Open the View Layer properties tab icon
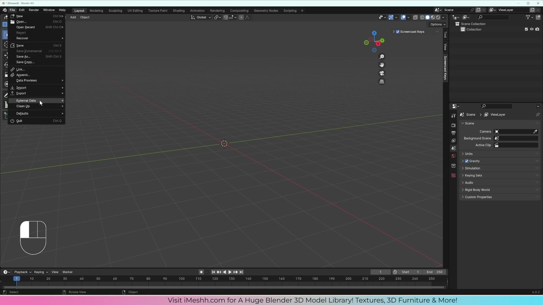 coord(453,140)
